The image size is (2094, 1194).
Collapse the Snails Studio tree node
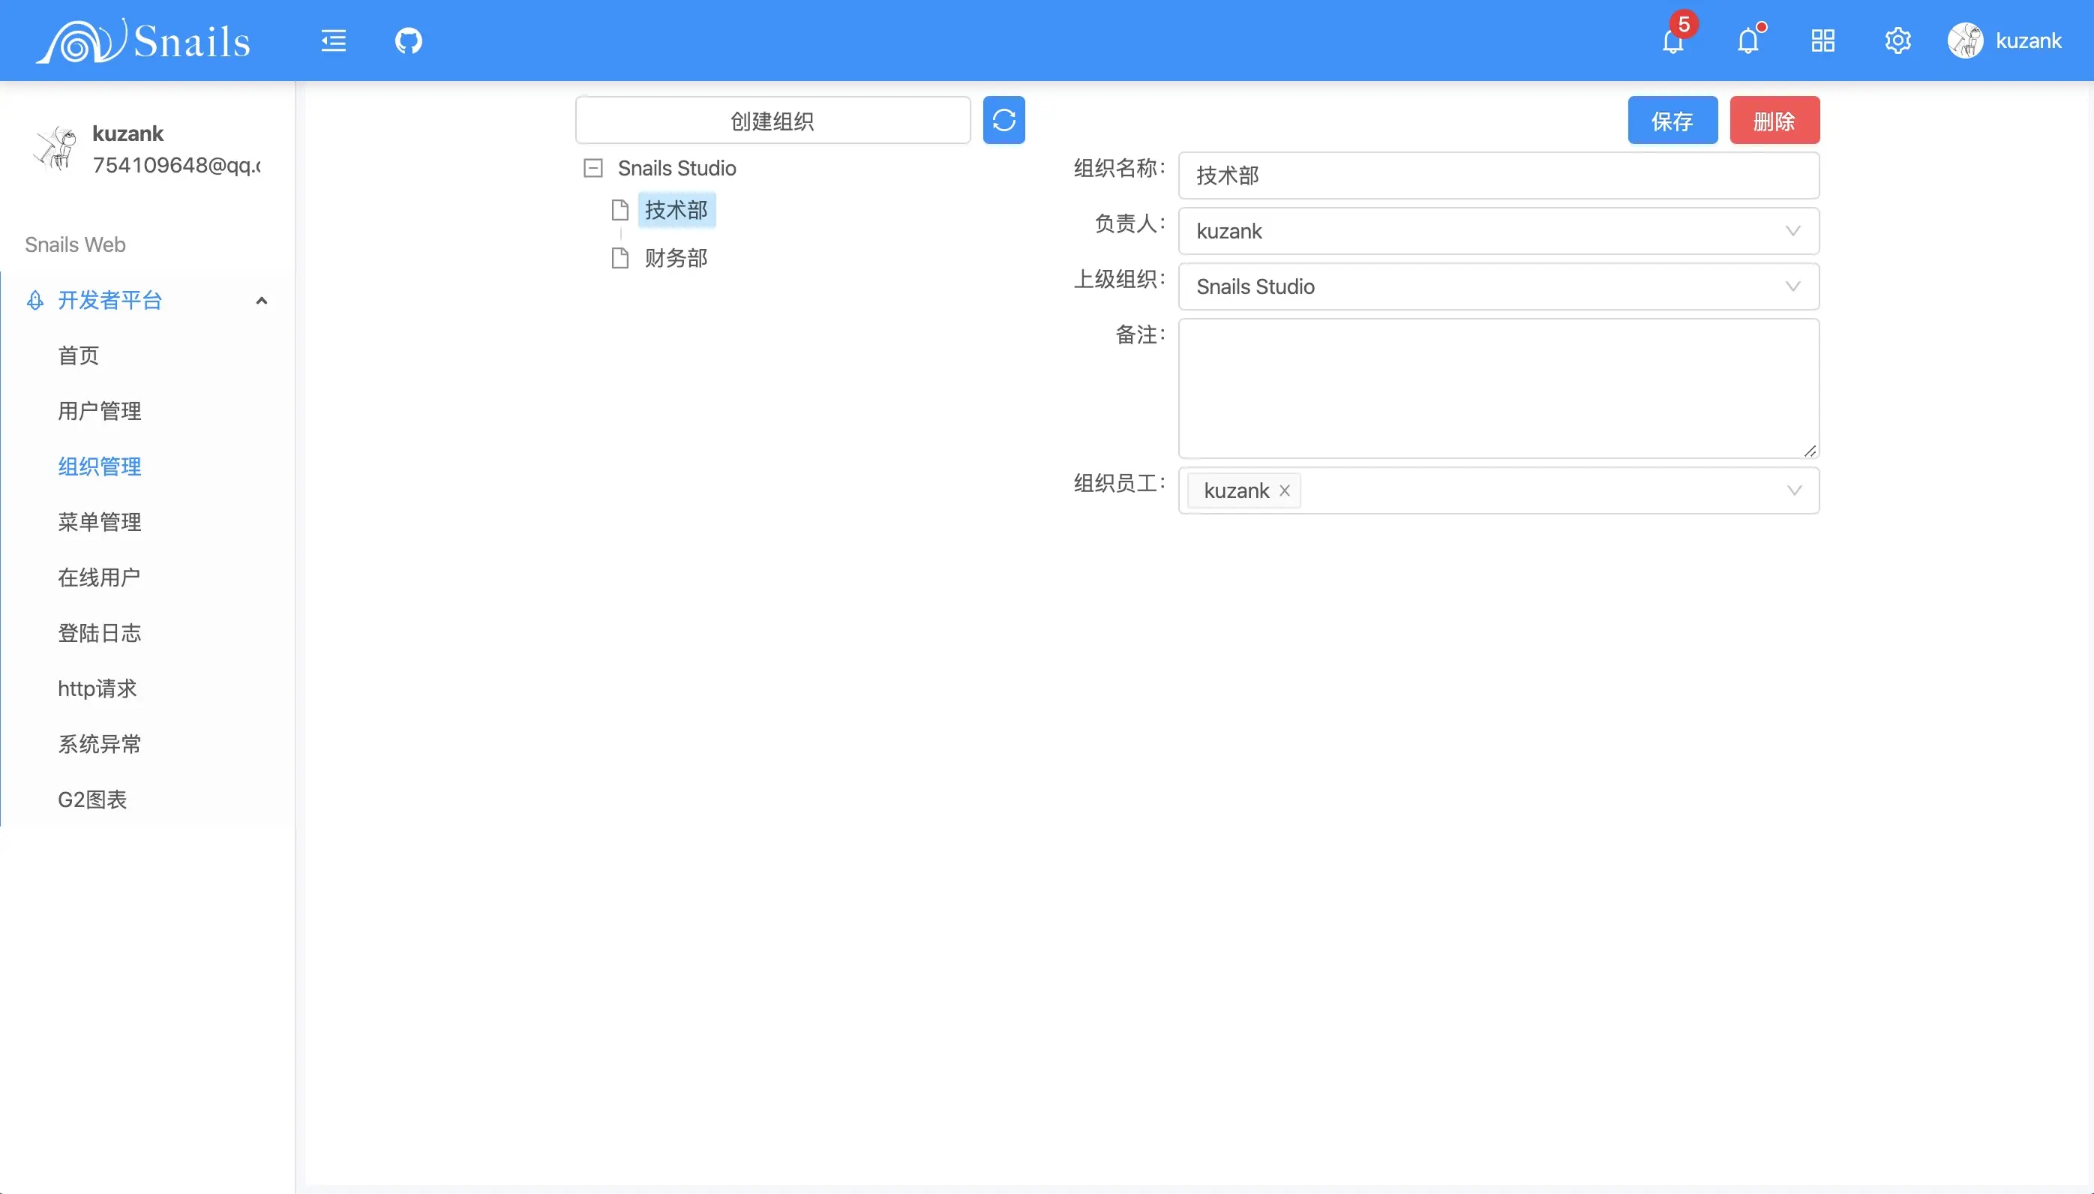point(592,168)
